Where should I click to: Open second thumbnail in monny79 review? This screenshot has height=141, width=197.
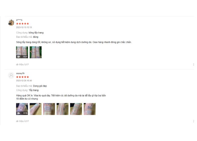pos(35,109)
